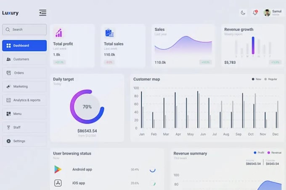Click the Customer map heading
The image size is (286, 190).
(x=147, y=79)
